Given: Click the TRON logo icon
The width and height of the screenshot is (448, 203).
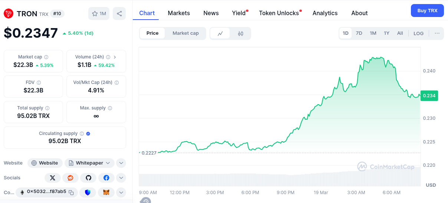Looking at the screenshot, I should tap(9, 14).
